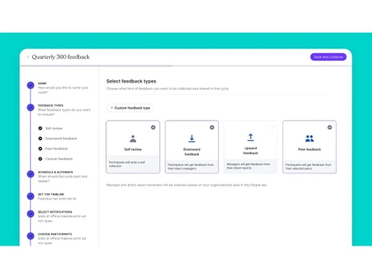The height and width of the screenshot is (279, 372).
Task: Select the NAME step label
Action: click(x=42, y=83)
